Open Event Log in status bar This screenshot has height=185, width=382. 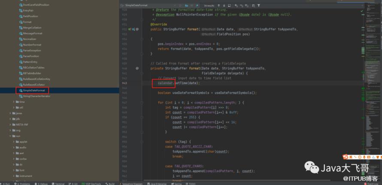pyautogui.click(x=372, y=183)
